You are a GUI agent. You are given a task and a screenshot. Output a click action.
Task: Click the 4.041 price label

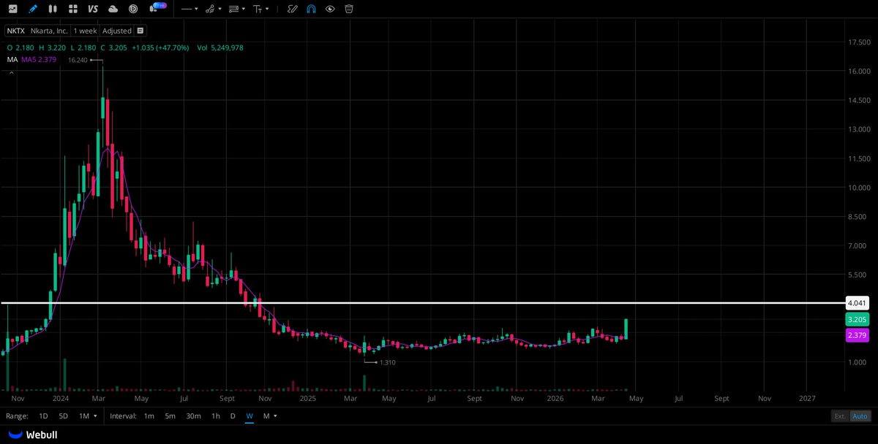(x=856, y=302)
